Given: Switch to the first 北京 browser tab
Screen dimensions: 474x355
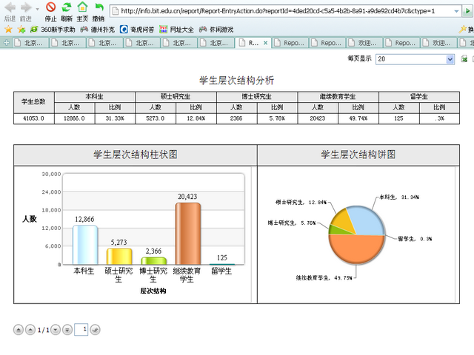Looking at the screenshot, I should pos(30,43).
